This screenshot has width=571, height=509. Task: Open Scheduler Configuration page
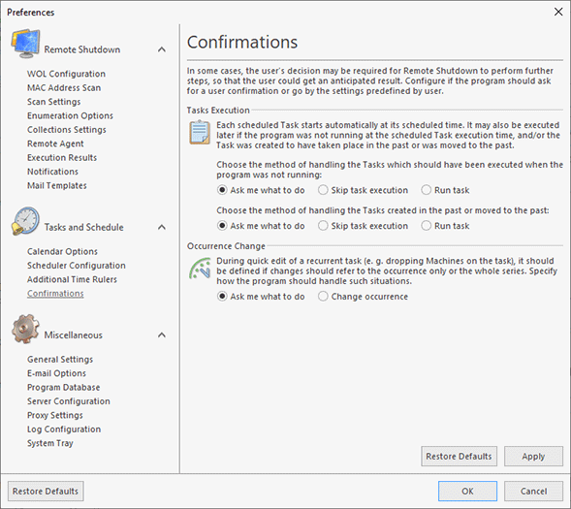77,266
